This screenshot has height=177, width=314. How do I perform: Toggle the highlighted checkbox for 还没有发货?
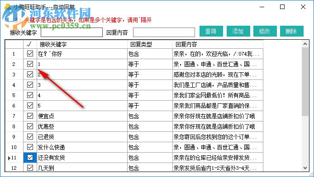pyautogui.click(x=30, y=158)
